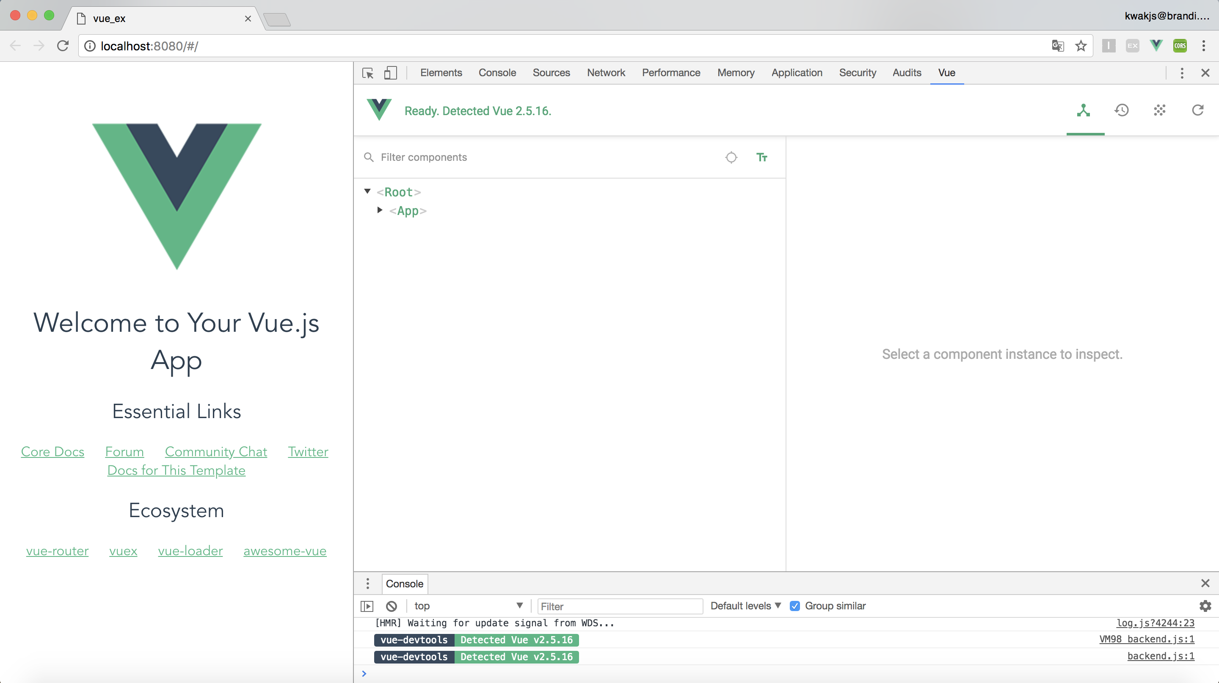Uncheck the Group similar checkbox

pyautogui.click(x=795, y=606)
